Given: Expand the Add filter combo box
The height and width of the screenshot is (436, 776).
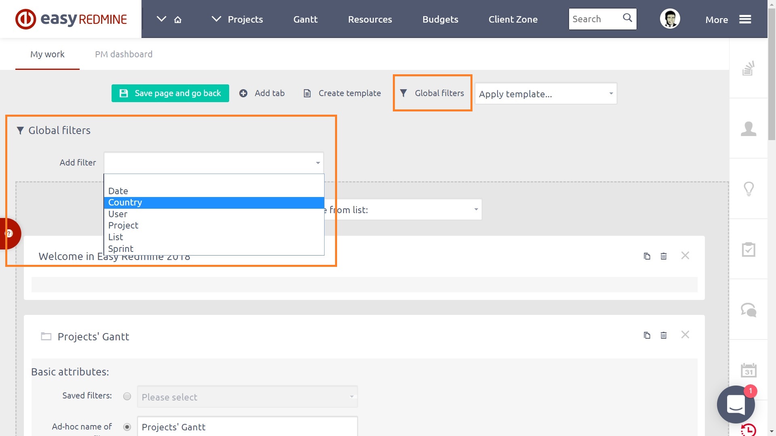Looking at the screenshot, I should point(214,162).
